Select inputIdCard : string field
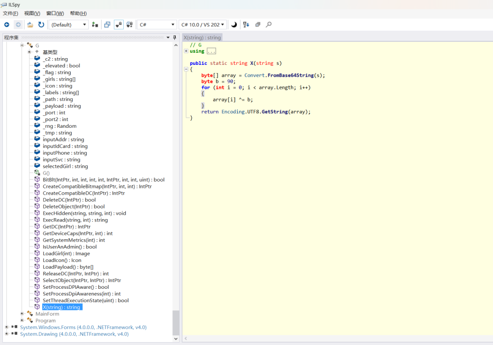 point(65,146)
